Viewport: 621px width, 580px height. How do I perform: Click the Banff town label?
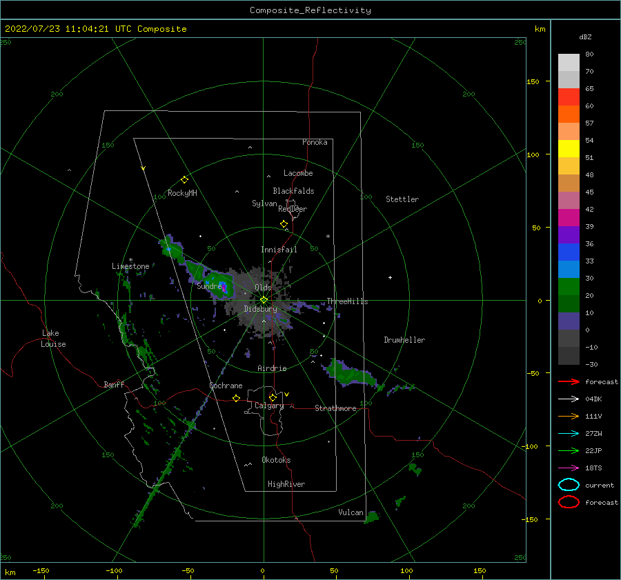[114, 384]
